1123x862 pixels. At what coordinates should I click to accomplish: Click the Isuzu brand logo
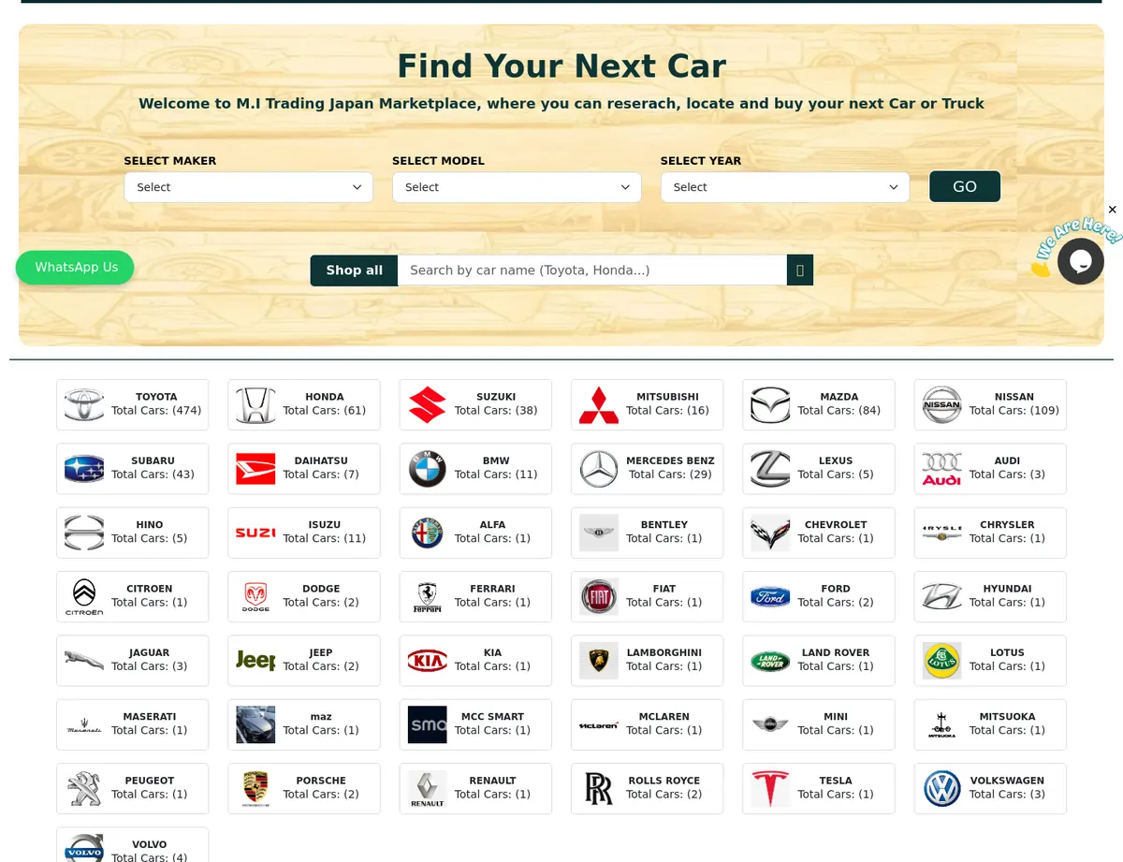(255, 533)
